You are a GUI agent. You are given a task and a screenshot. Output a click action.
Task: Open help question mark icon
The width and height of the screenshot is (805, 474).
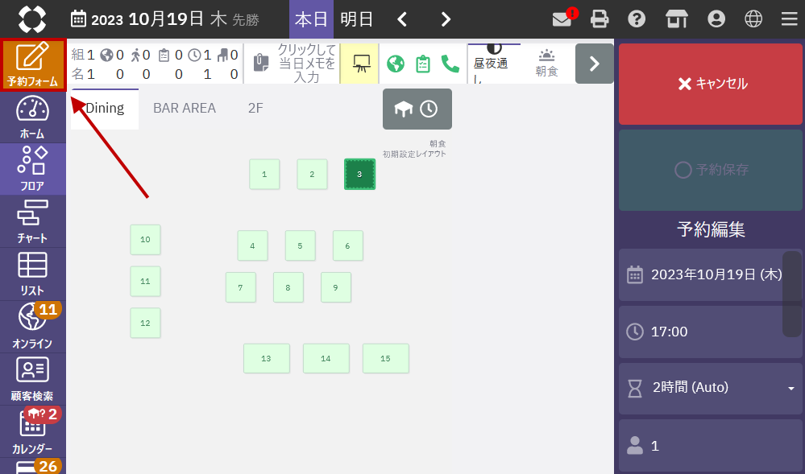pyautogui.click(x=637, y=19)
